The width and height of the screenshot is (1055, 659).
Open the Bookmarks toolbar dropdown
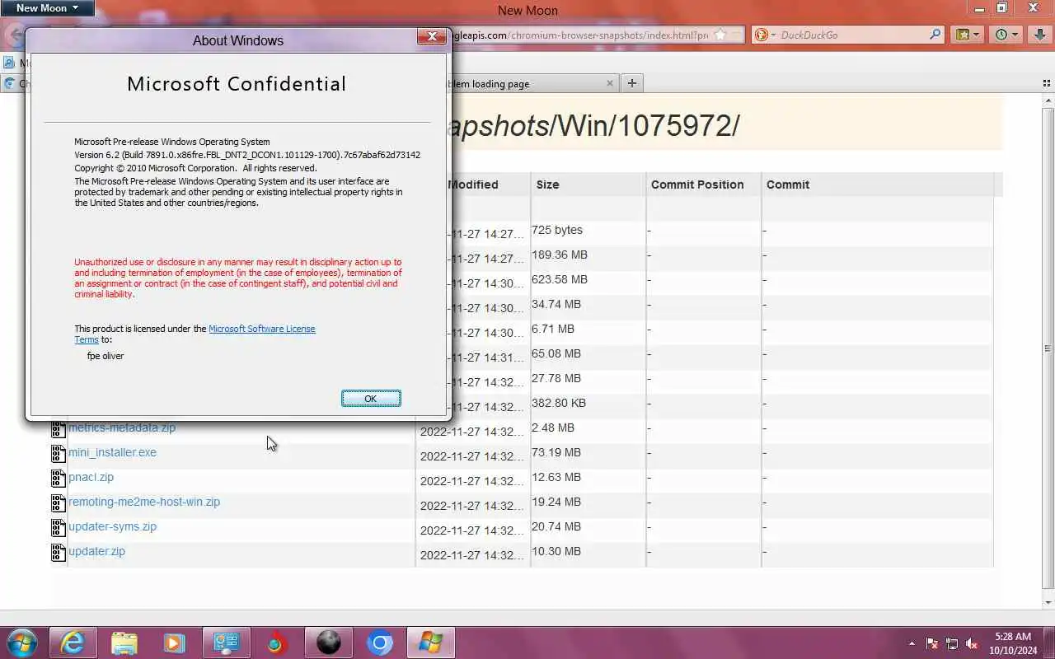967,35
